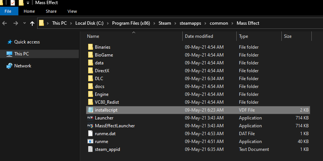Select Network in the navigation pane
323x161 pixels.
coord(23,66)
